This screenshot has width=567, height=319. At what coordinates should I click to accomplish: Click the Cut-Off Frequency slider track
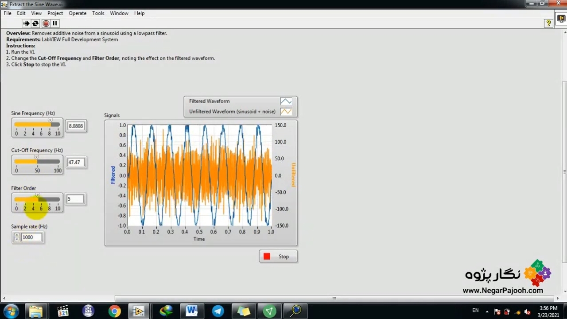37,162
